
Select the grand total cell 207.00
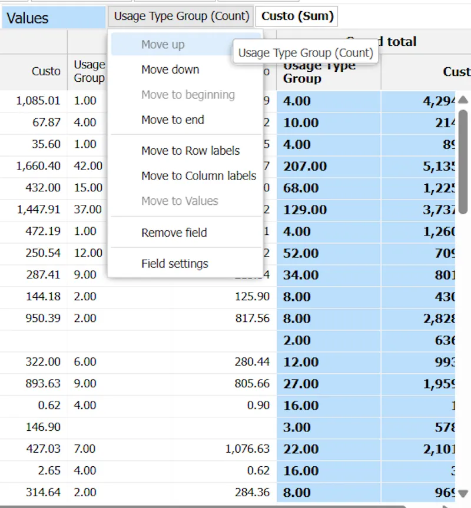pyautogui.click(x=329, y=166)
